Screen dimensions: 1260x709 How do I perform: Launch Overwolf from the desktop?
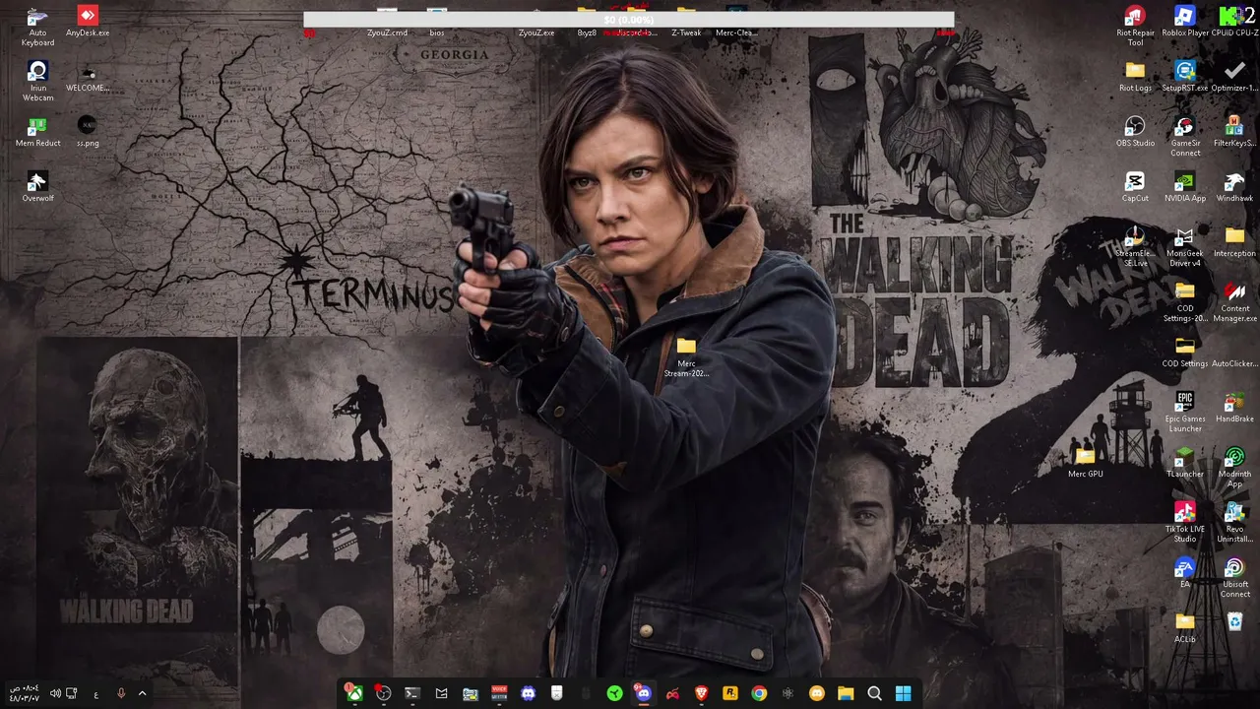[37, 187]
